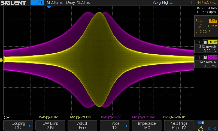The width and height of the screenshot is (218, 131).
Task: Open the Probe 10X dropdown
Action: [x=114, y=126]
